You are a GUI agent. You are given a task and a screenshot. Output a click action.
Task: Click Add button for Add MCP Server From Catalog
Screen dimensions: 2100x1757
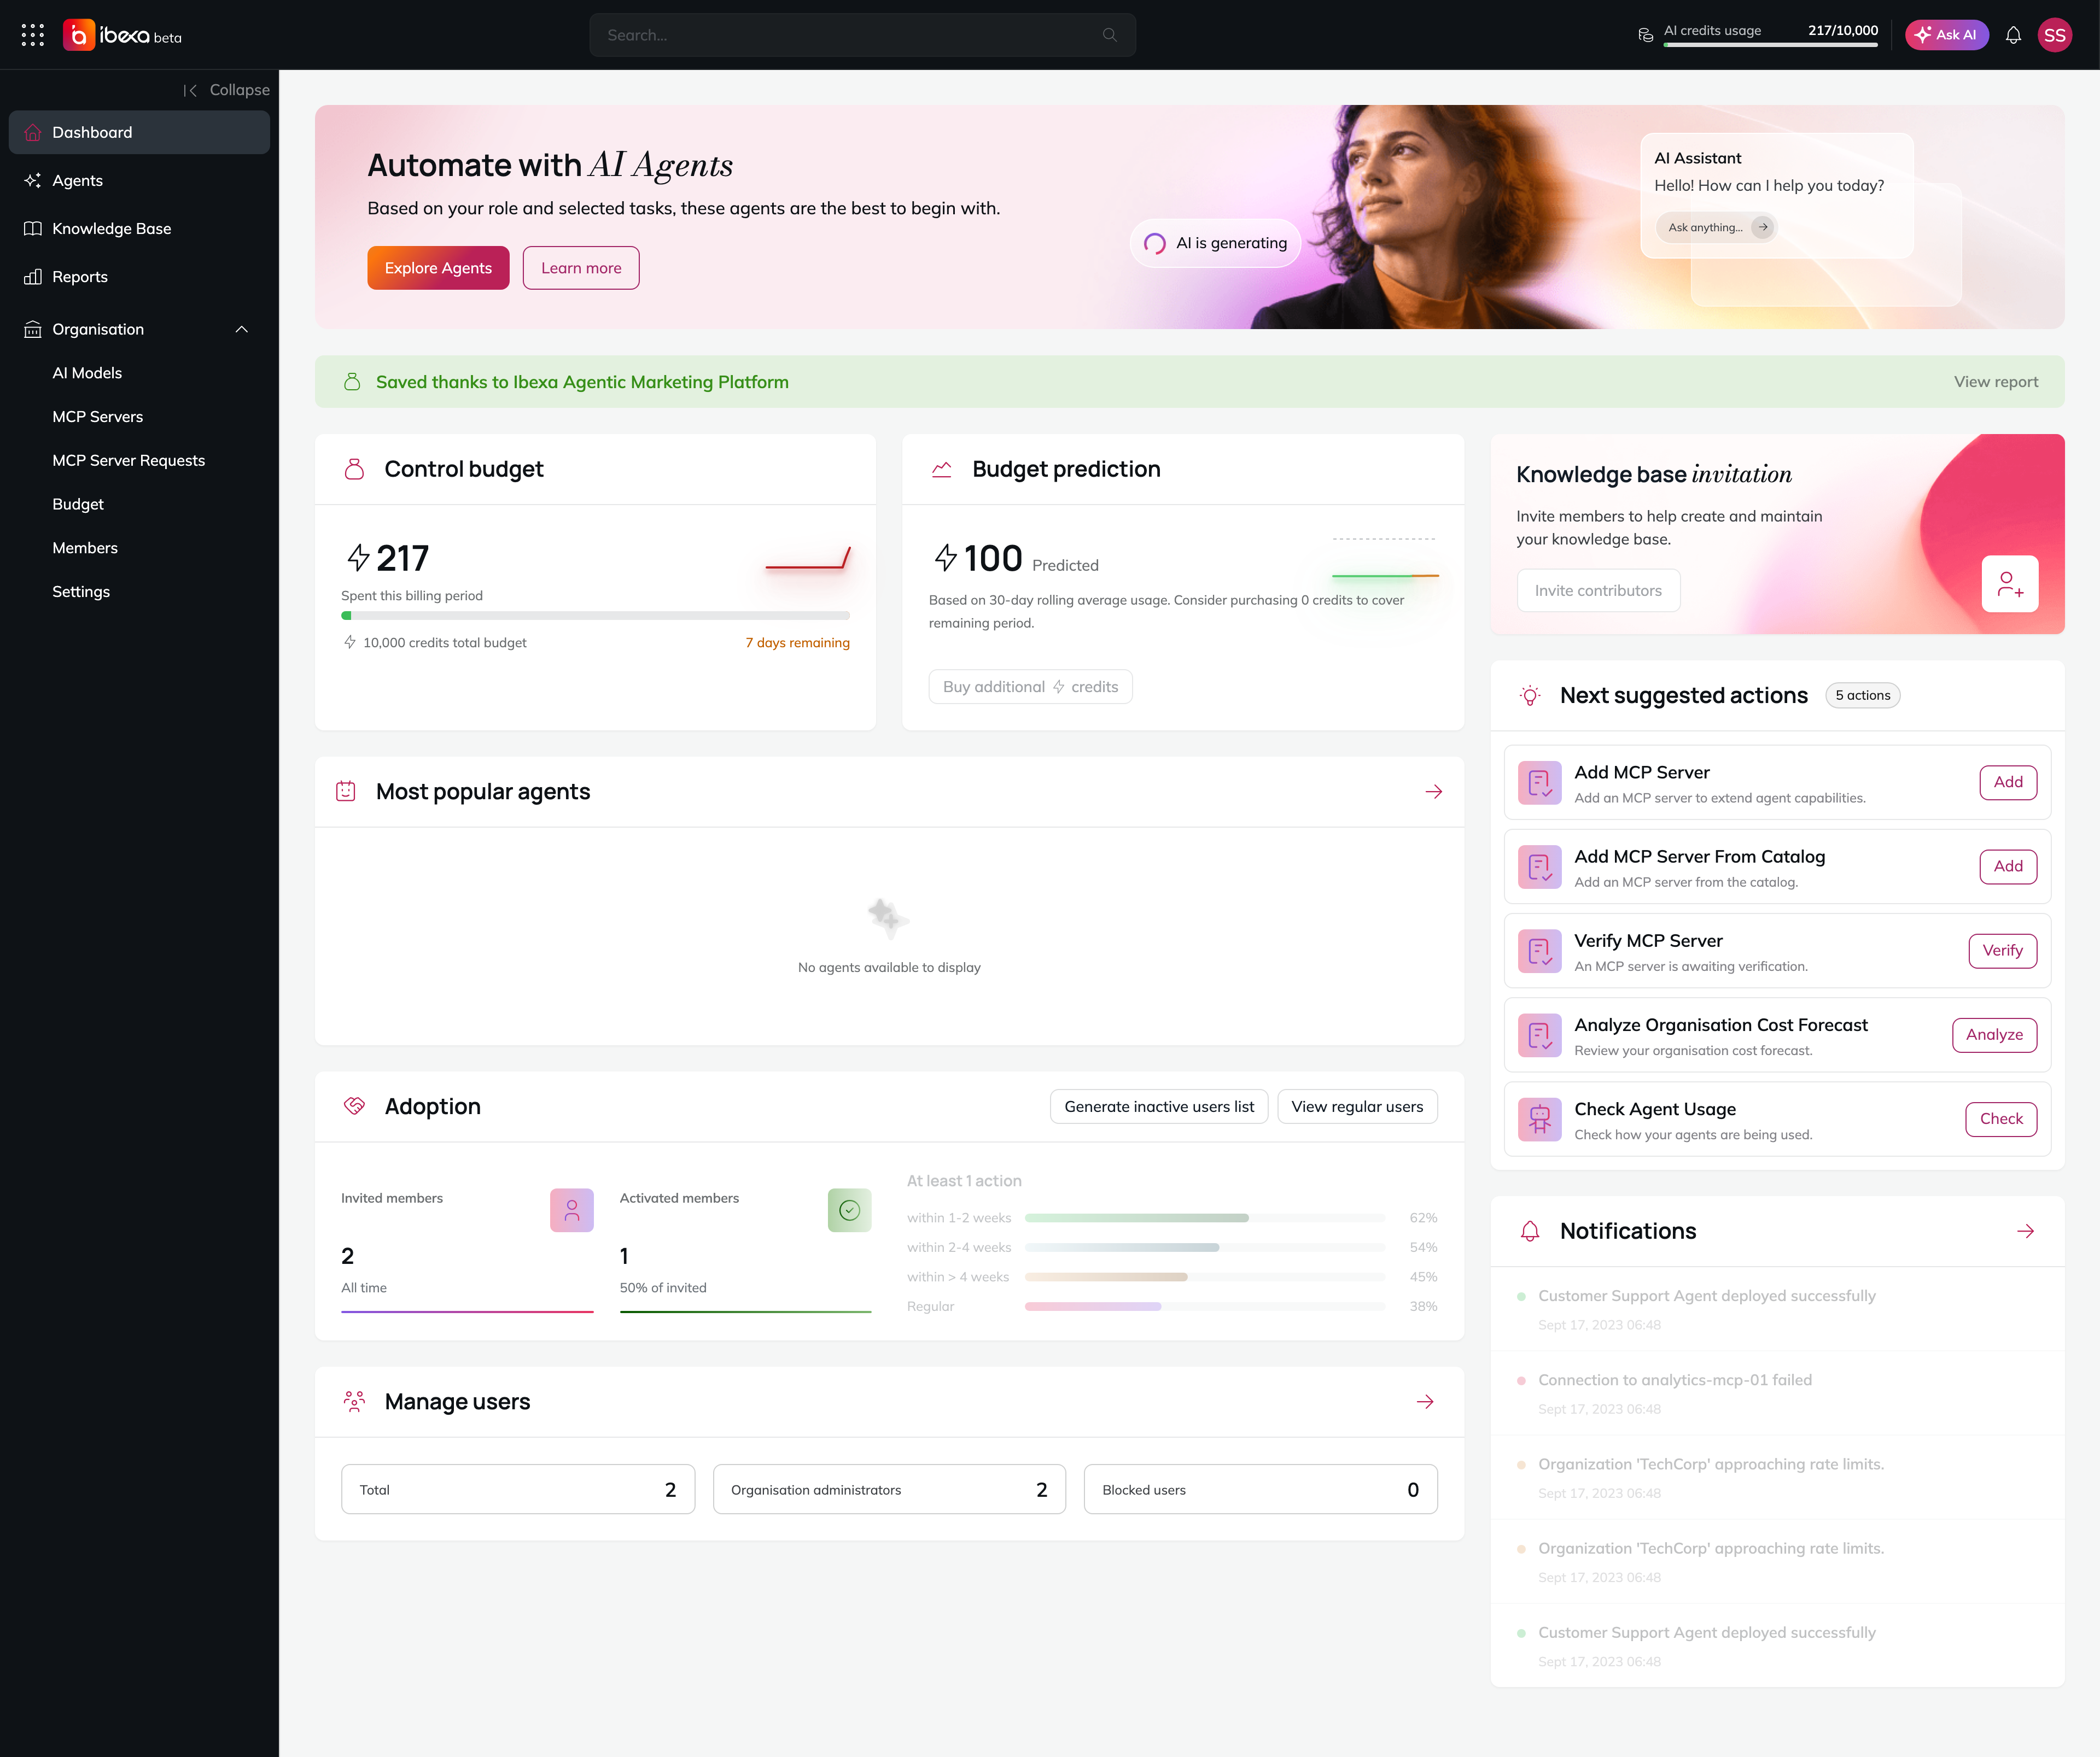click(x=2008, y=866)
